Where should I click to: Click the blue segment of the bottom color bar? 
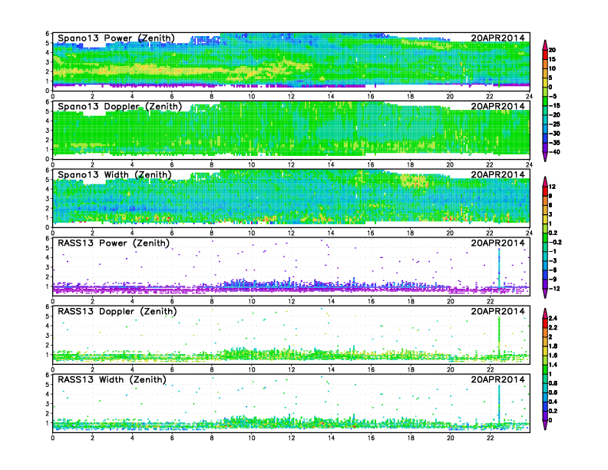pyautogui.click(x=545, y=406)
